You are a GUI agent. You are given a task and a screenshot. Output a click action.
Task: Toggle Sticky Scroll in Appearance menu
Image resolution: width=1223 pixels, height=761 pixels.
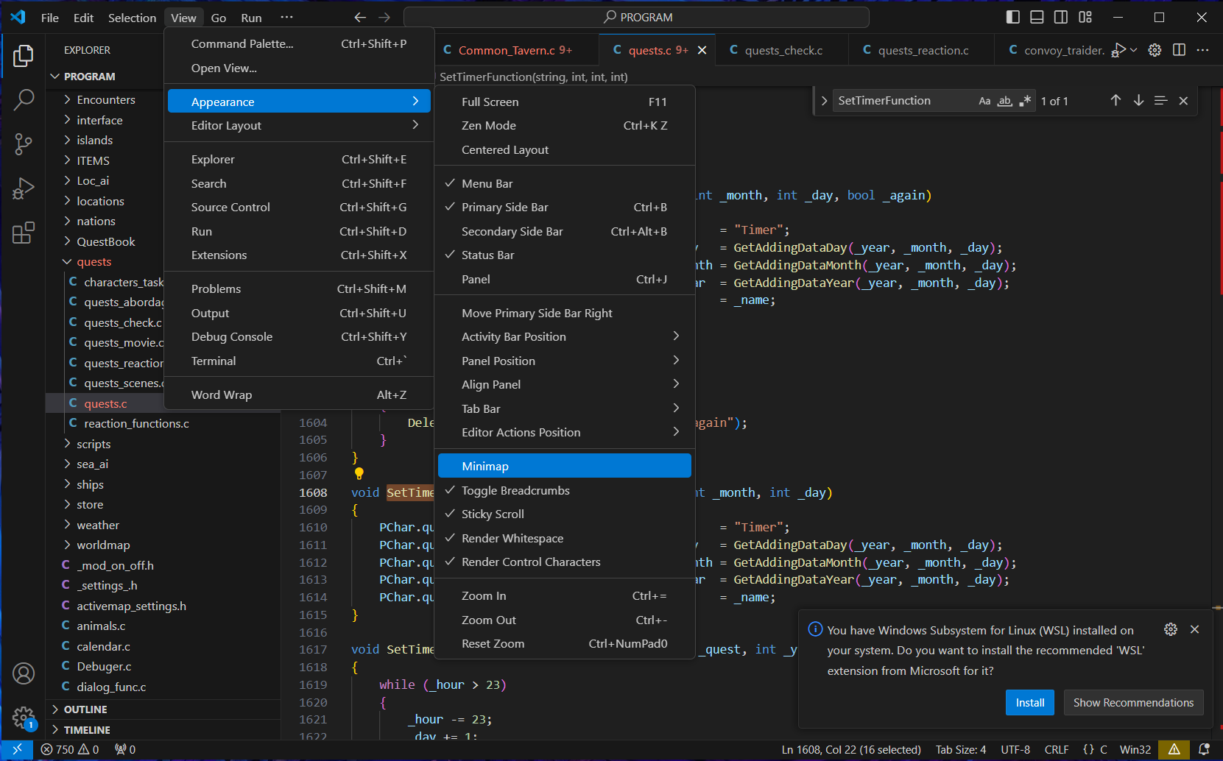tap(493, 514)
